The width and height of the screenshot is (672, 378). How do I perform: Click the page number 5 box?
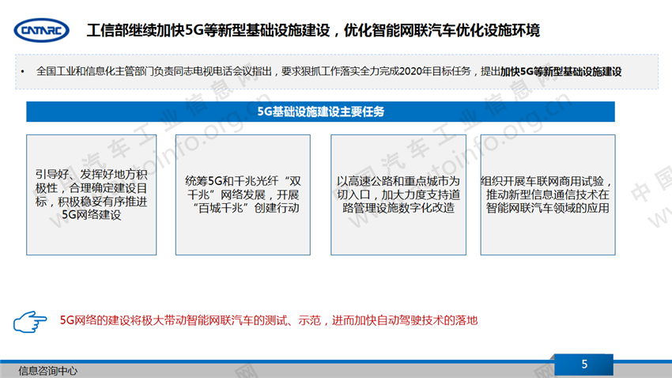(x=583, y=365)
